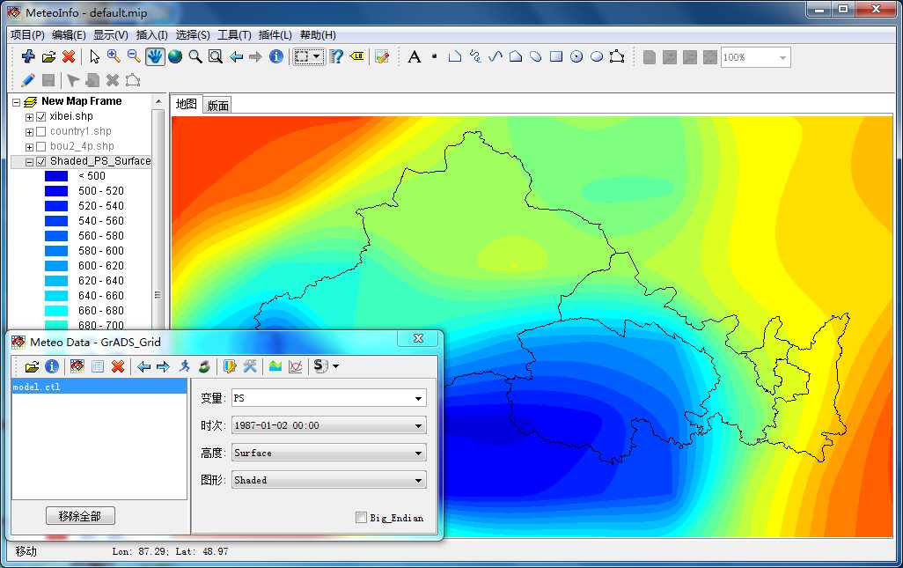
Task: Select the Pan hand tool
Action: (154, 56)
